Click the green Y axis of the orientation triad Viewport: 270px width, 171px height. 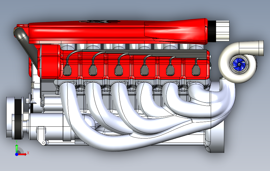[x=17, y=148]
